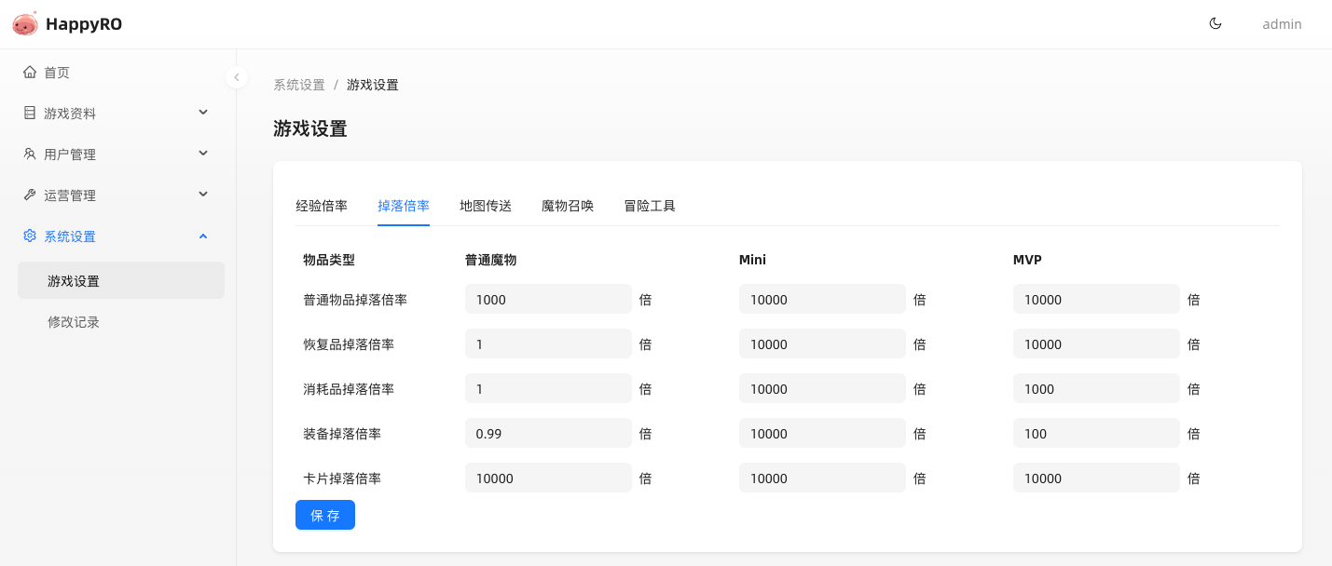Click the 运营管理 wrench icon
1332x566 pixels.
pyautogui.click(x=30, y=195)
